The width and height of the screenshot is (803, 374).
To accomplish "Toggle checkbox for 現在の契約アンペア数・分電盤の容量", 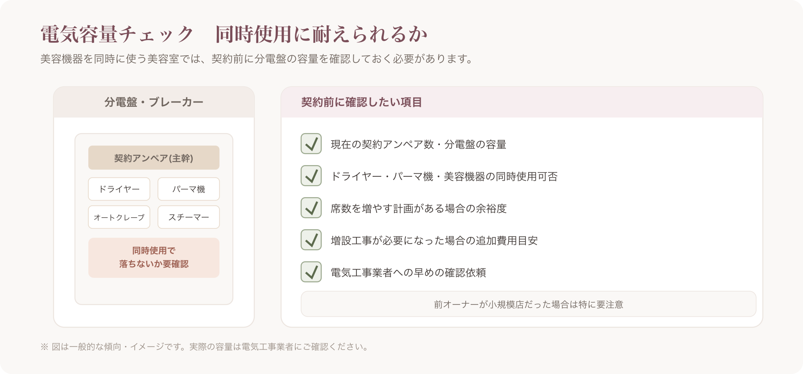I will click(x=311, y=144).
